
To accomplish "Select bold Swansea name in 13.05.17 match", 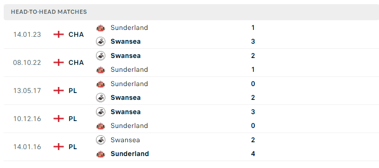I will 126,98.
